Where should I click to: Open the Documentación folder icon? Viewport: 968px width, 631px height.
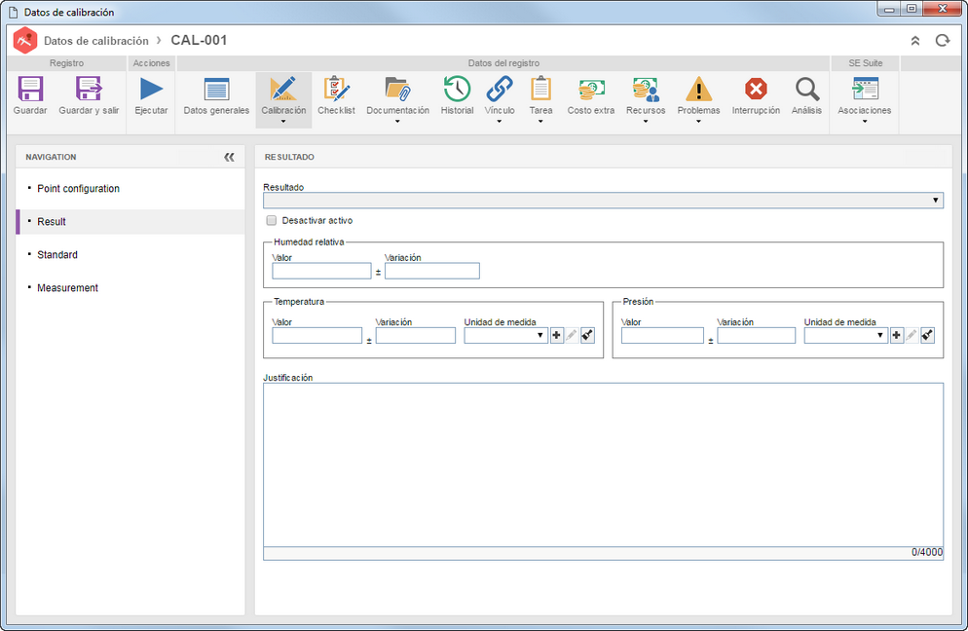click(x=397, y=90)
